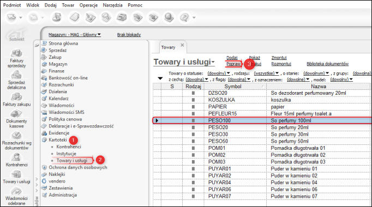Click the Popraw link
This screenshot has width=372, height=207.
[233, 64]
